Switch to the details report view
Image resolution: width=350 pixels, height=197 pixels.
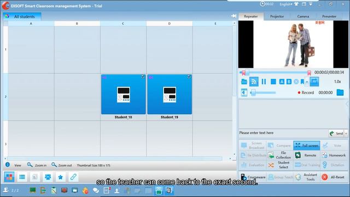pyautogui.click(x=35, y=177)
